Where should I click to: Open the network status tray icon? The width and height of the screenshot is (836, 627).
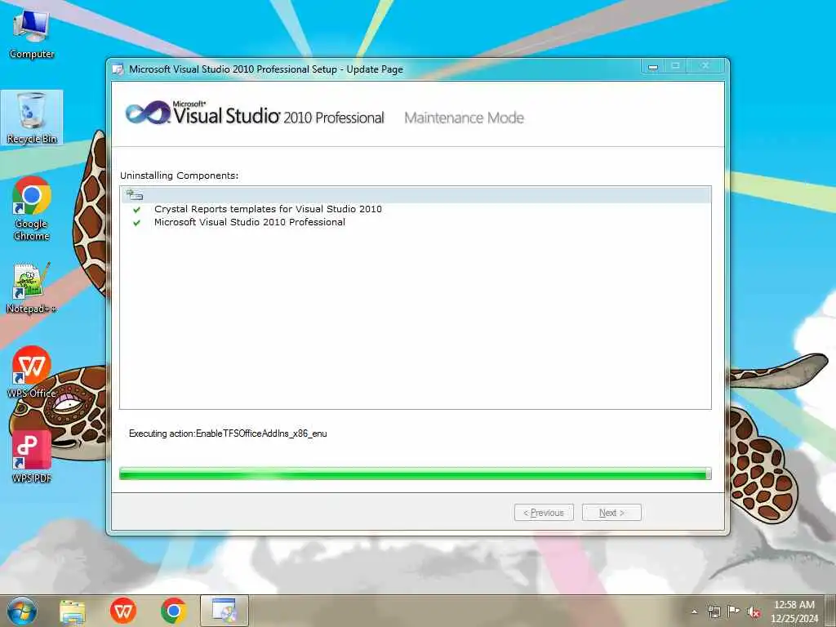click(x=714, y=611)
